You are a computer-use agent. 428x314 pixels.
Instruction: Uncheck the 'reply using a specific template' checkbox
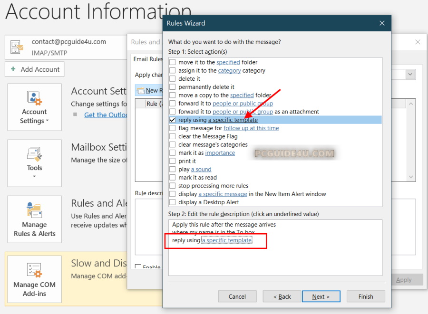point(173,120)
